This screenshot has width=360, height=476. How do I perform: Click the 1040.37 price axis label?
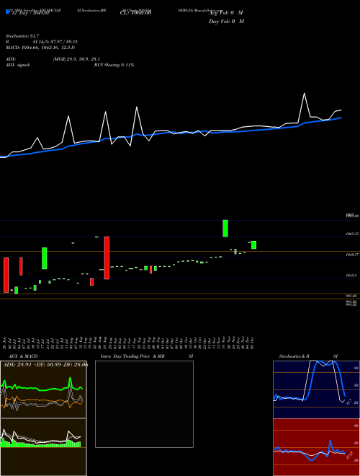353,255
